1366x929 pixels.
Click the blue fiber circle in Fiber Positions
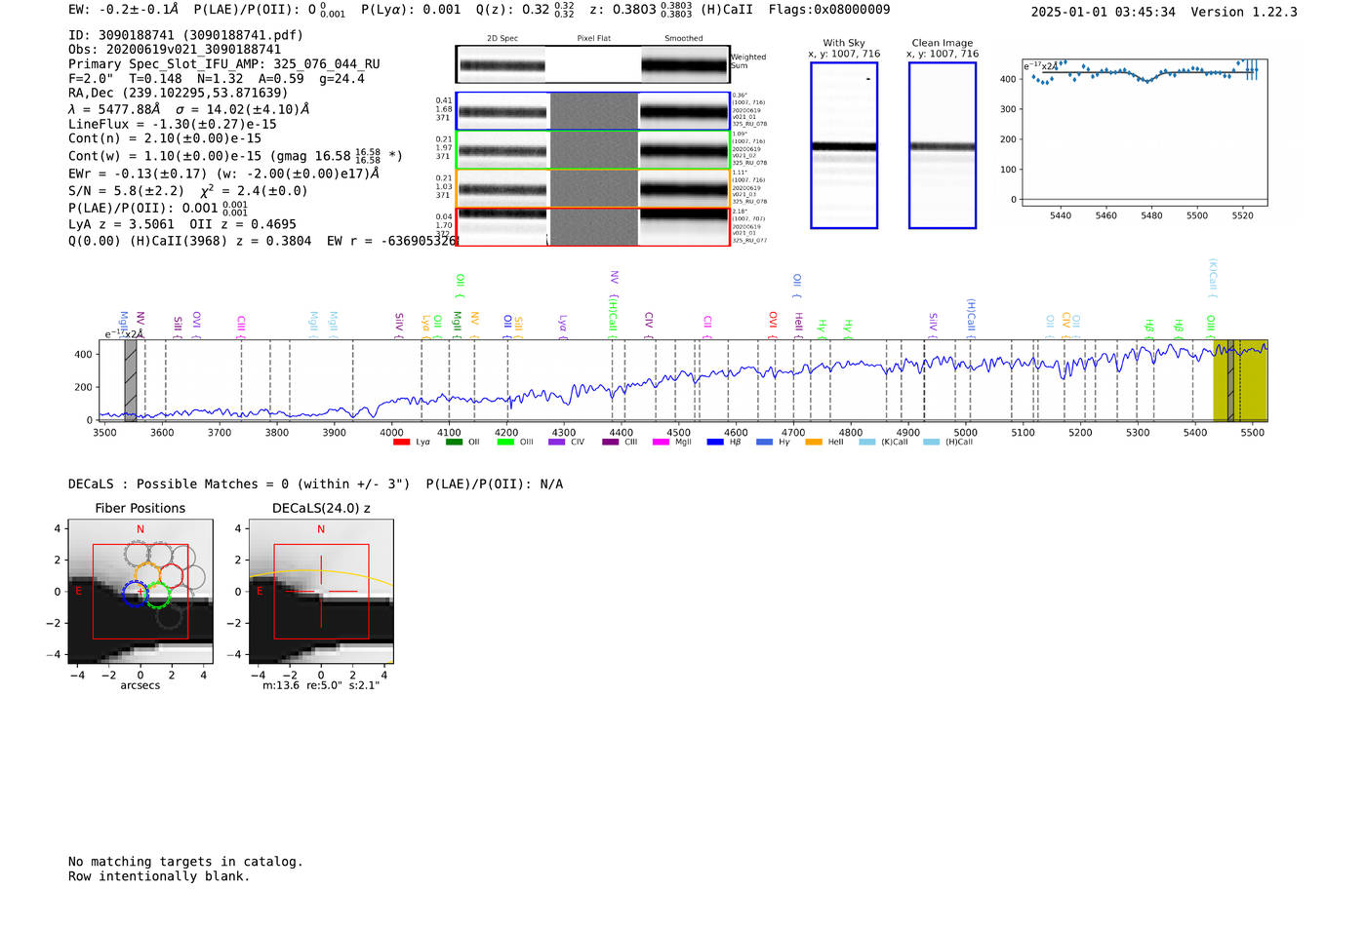(136, 593)
